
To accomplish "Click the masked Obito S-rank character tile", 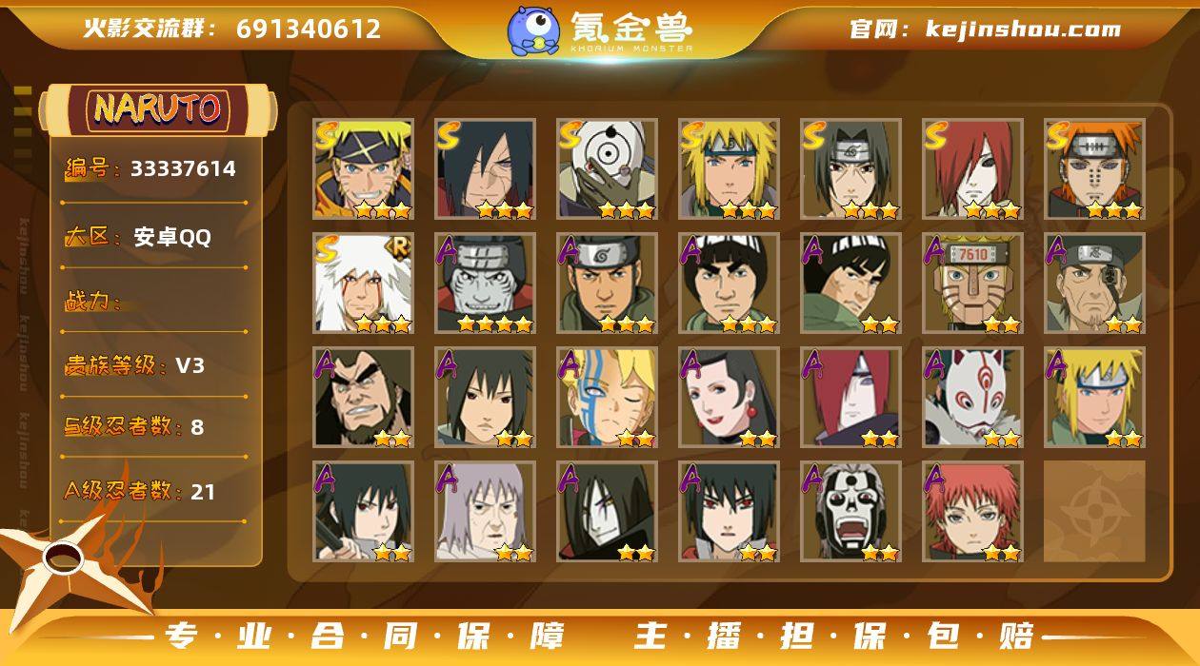I will 607,169.
